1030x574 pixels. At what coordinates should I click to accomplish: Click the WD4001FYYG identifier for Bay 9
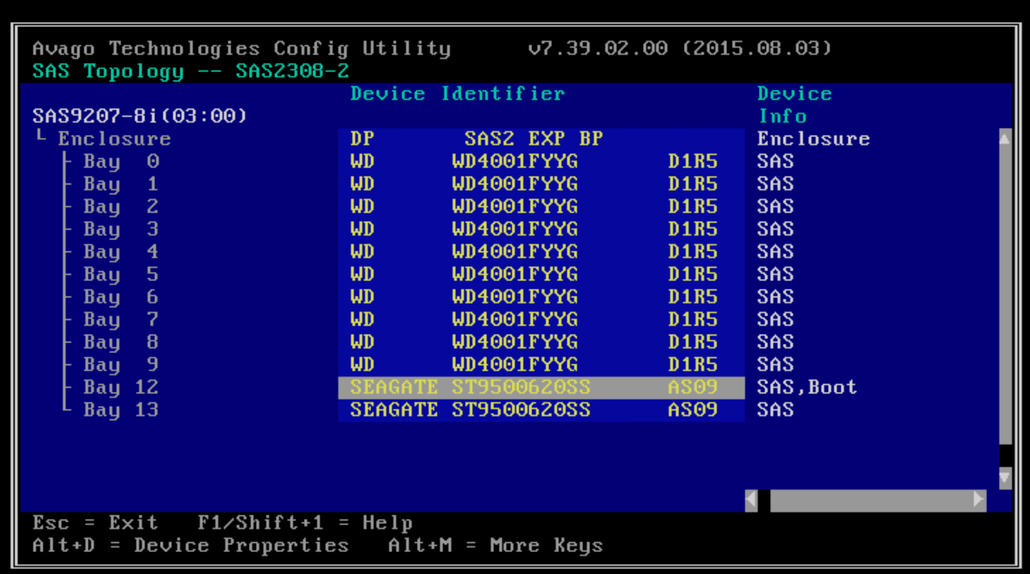tap(515, 365)
